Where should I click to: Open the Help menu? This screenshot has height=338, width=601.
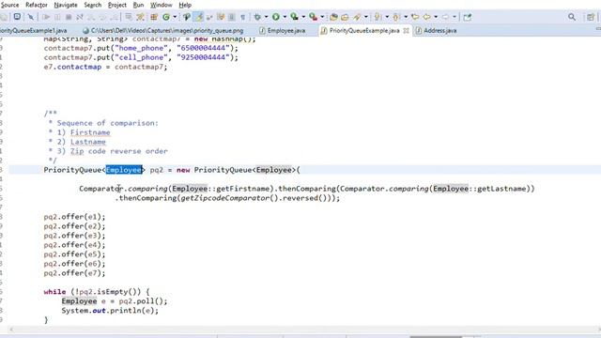coord(185,5)
